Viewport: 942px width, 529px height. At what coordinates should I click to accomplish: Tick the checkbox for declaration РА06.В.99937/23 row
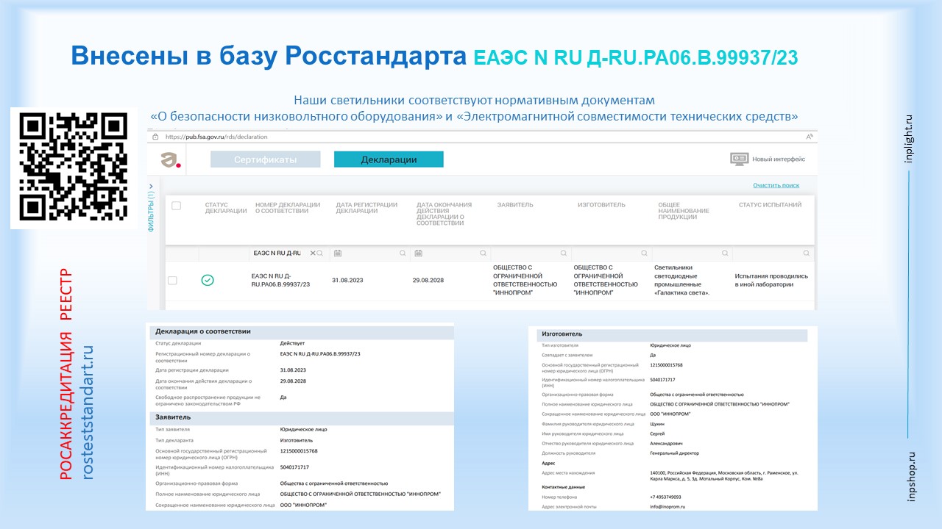[172, 280]
